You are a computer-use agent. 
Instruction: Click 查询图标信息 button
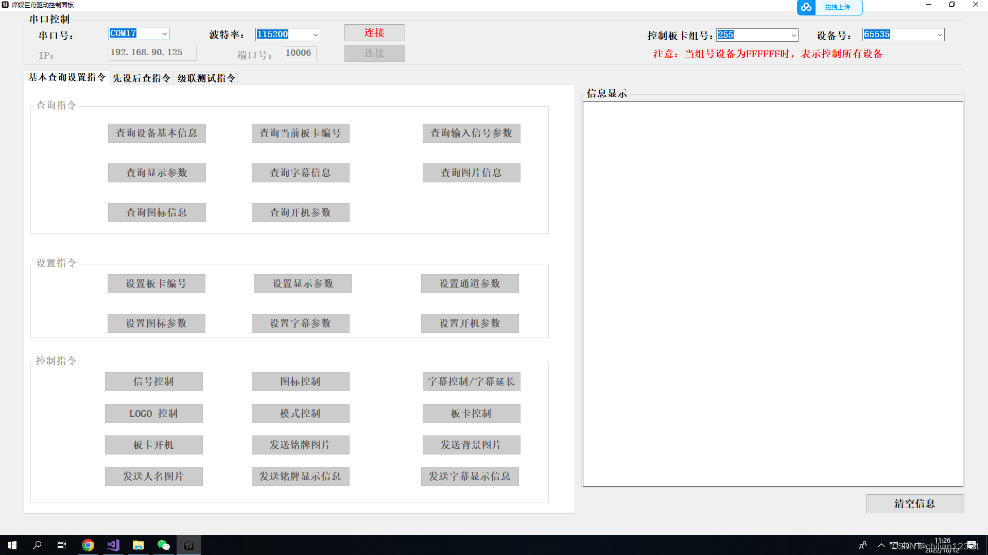click(x=157, y=212)
